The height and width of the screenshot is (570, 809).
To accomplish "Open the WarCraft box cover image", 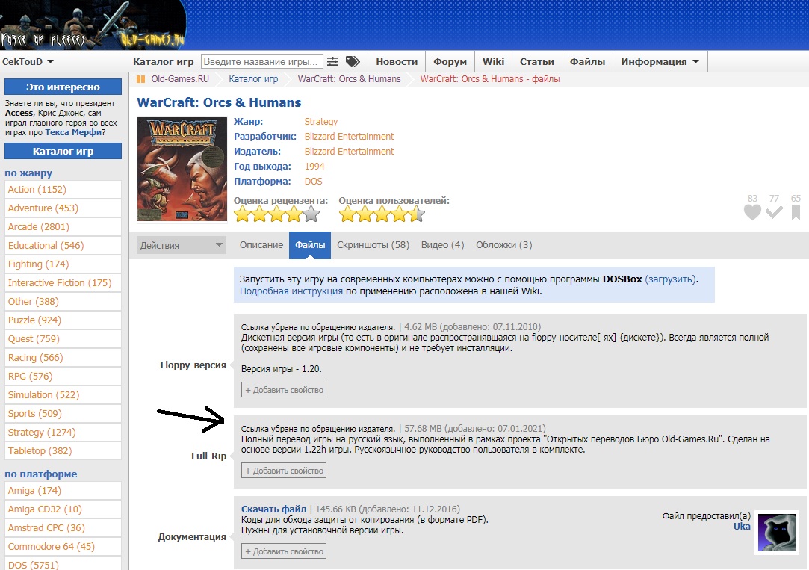I will pyautogui.click(x=182, y=169).
